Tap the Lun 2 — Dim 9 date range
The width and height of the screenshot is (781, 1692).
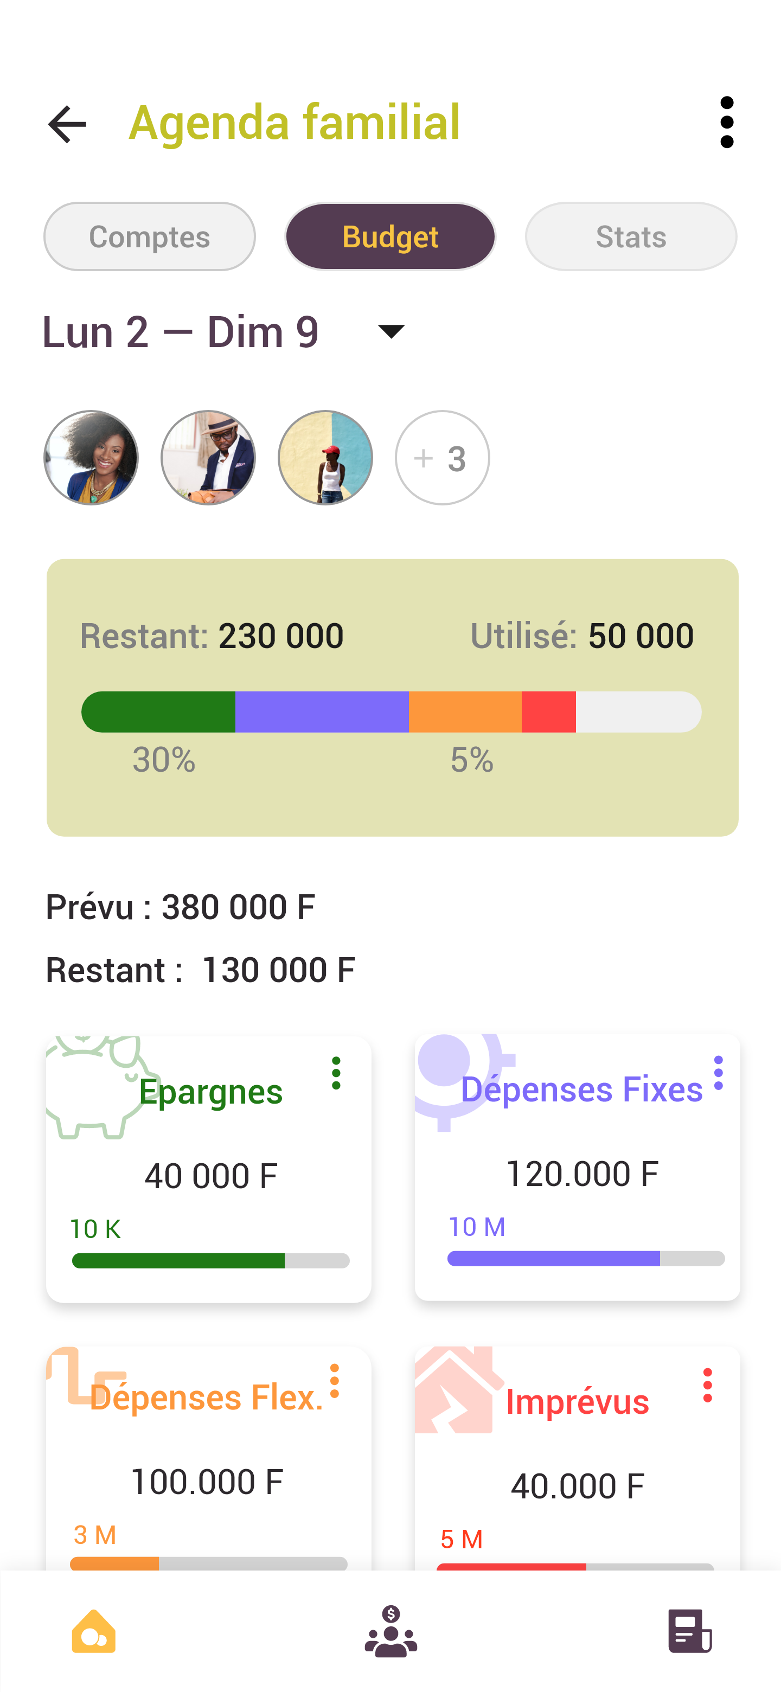point(181,332)
